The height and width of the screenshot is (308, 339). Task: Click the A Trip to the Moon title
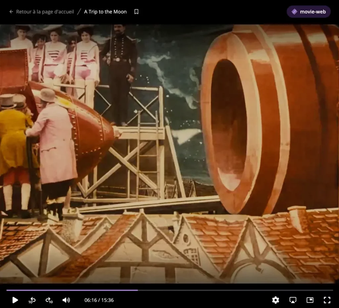pyautogui.click(x=105, y=12)
